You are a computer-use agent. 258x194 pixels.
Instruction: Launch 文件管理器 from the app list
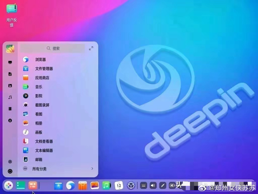coord(58,69)
